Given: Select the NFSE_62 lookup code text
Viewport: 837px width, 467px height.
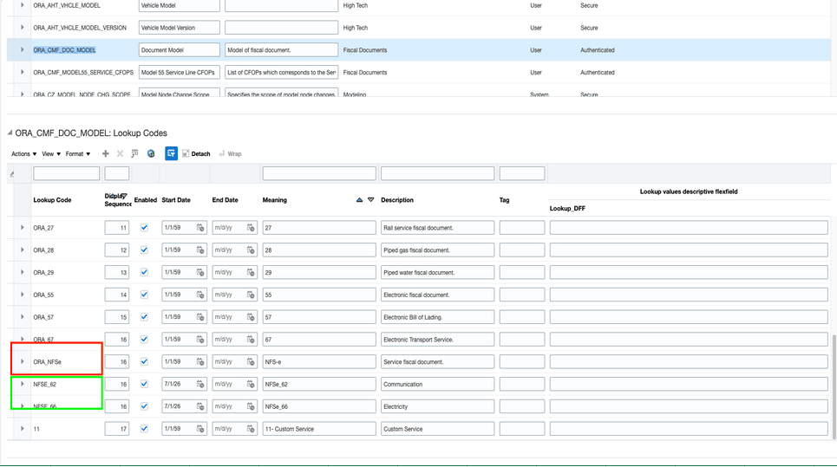Looking at the screenshot, I should (45, 385).
